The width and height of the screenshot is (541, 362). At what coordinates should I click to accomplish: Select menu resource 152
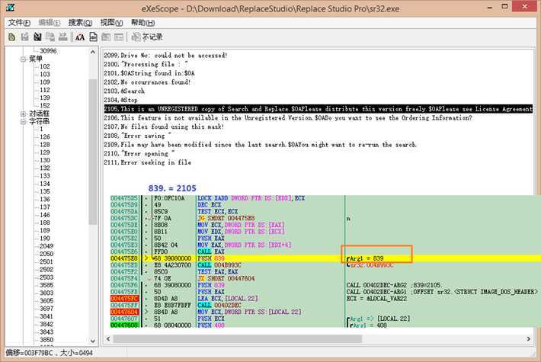point(45,106)
